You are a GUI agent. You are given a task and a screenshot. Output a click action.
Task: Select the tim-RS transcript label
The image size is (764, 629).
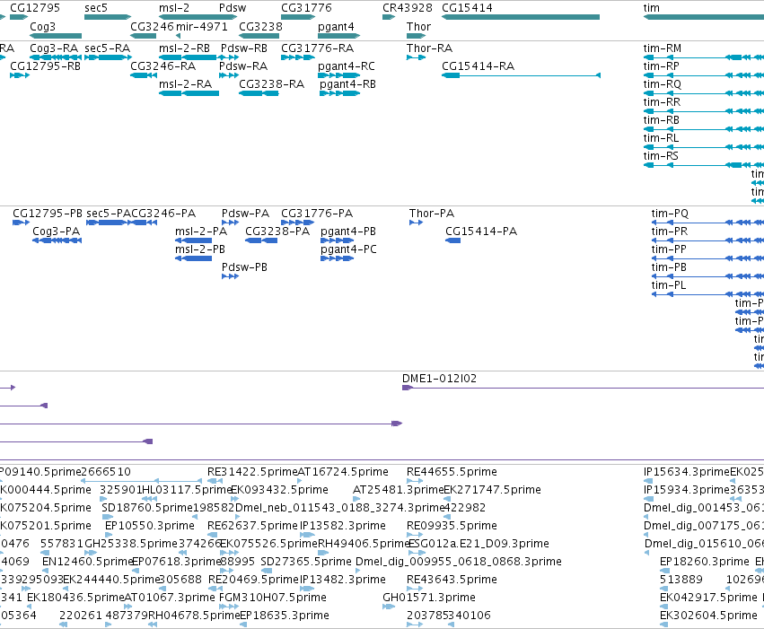point(661,156)
